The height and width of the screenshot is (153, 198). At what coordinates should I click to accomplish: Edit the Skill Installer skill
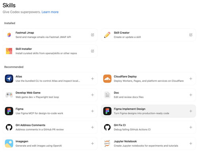point(93,51)
